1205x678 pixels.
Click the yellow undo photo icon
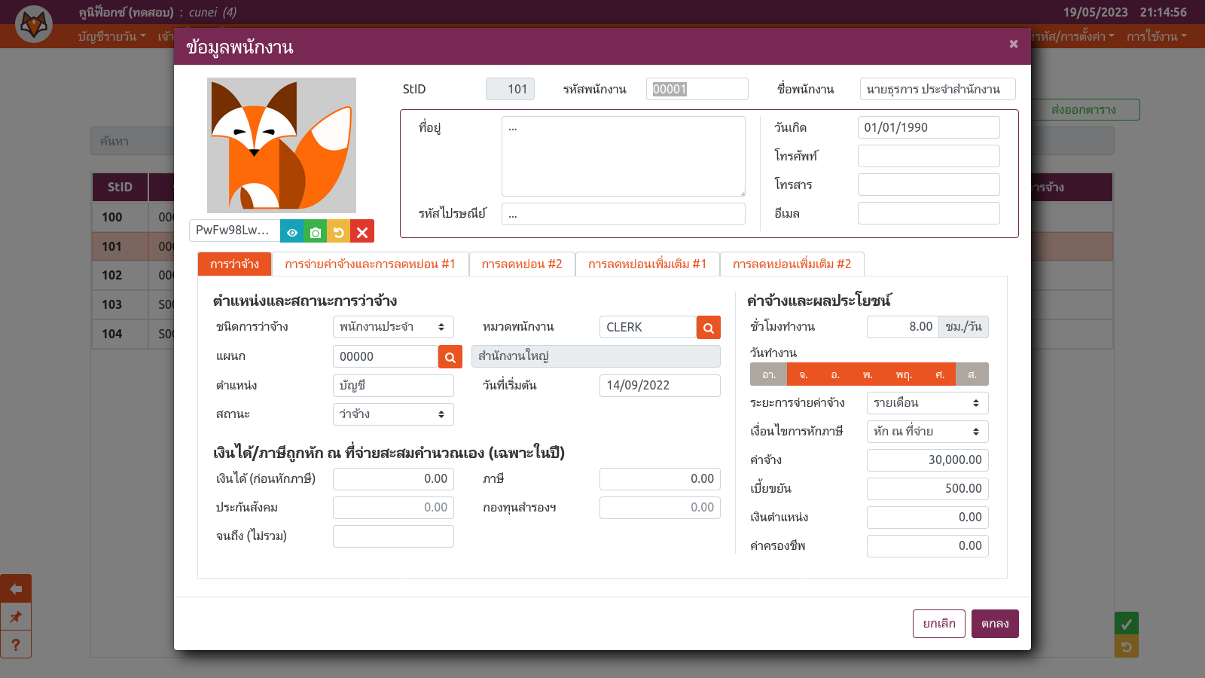pos(339,232)
